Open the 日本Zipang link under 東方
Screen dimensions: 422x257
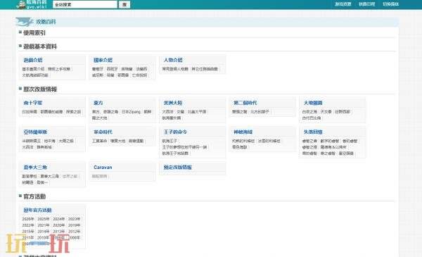tap(131, 111)
